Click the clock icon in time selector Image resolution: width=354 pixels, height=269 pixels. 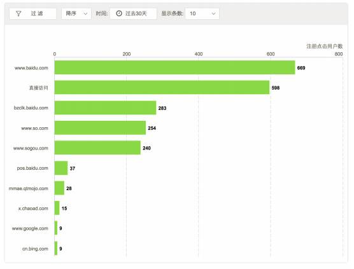click(119, 13)
